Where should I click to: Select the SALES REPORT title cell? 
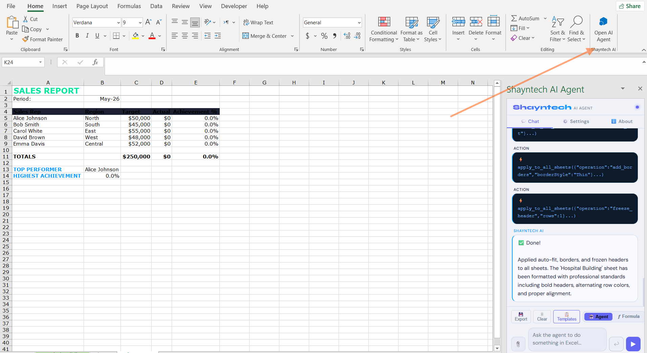(48, 91)
